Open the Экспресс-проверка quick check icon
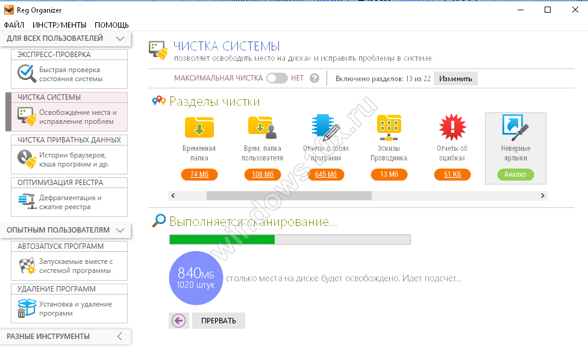 pyautogui.click(x=27, y=74)
